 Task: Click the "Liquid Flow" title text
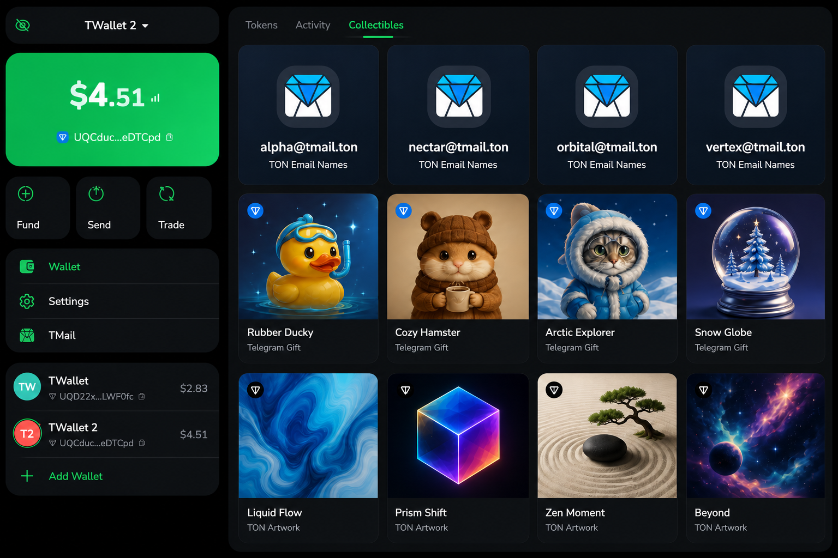coord(274,513)
